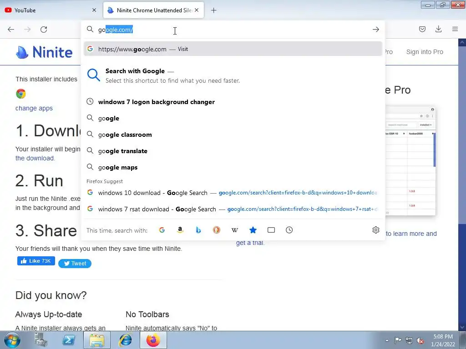Launch PowerShell from the taskbar
The height and width of the screenshot is (349, 466).
click(69, 340)
